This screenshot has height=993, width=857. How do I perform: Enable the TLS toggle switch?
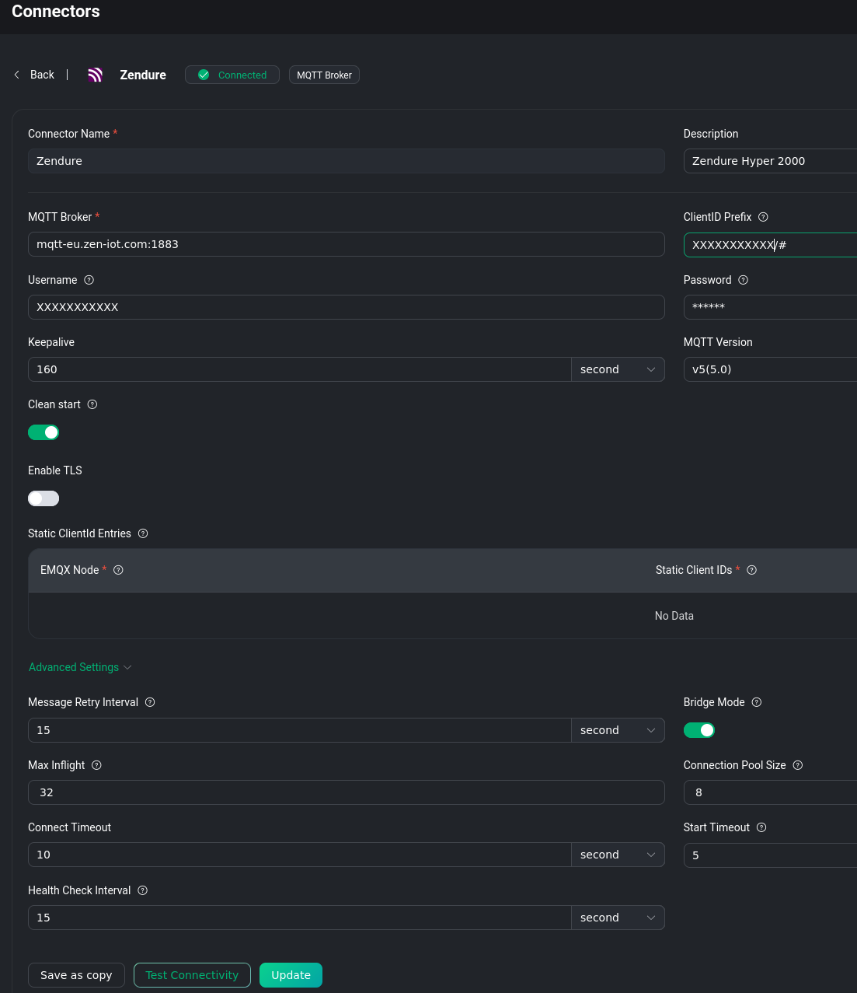coord(44,498)
